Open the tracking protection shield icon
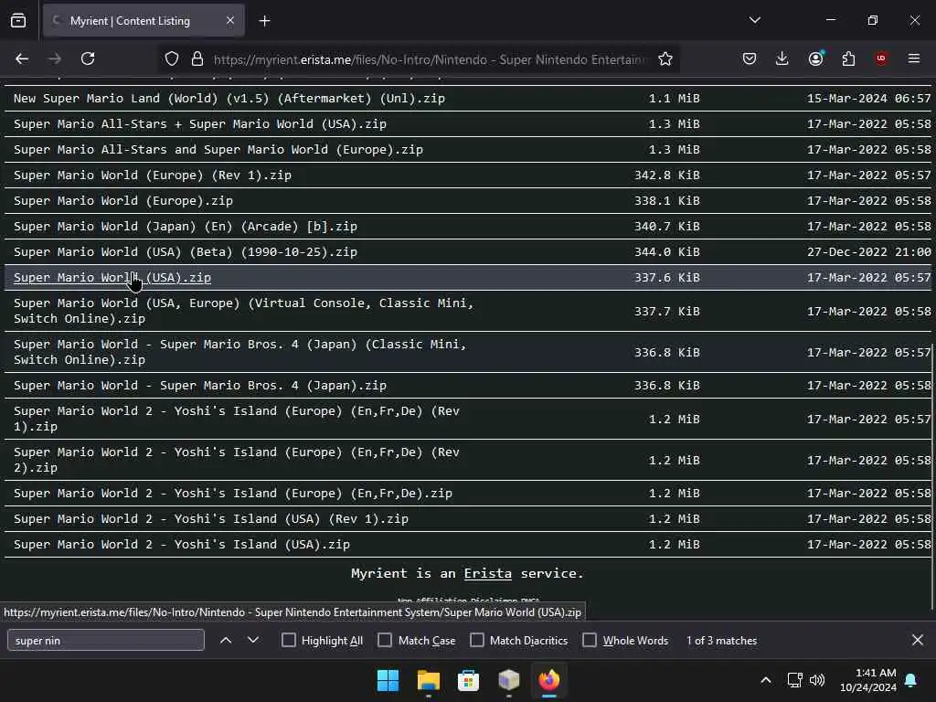Image resolution: width=936 pixels, height=702 pixels. (172, 59)
